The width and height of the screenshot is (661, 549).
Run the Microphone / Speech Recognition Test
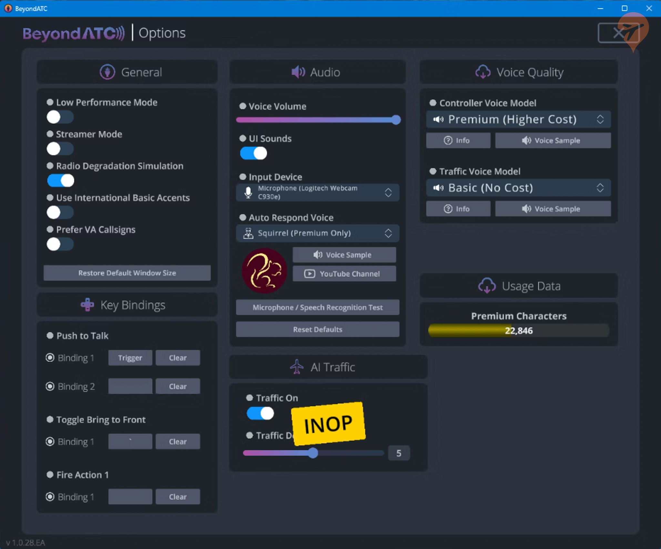[317, 307]
